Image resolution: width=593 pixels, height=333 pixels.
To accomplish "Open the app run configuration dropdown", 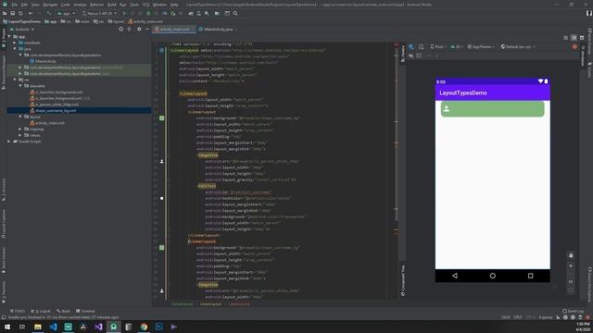I will 66,13.
